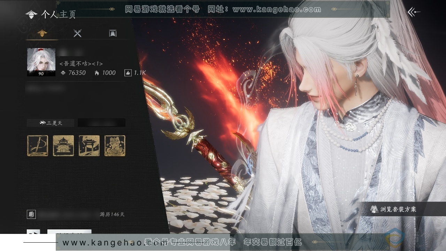446x251 pixels.
Task: Open the lion dance achievement badge
Action: coord(115,146)
